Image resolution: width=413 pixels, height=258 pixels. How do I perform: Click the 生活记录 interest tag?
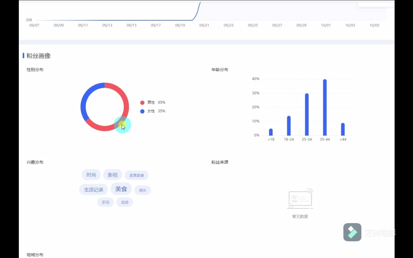click(x=93, y=190)
